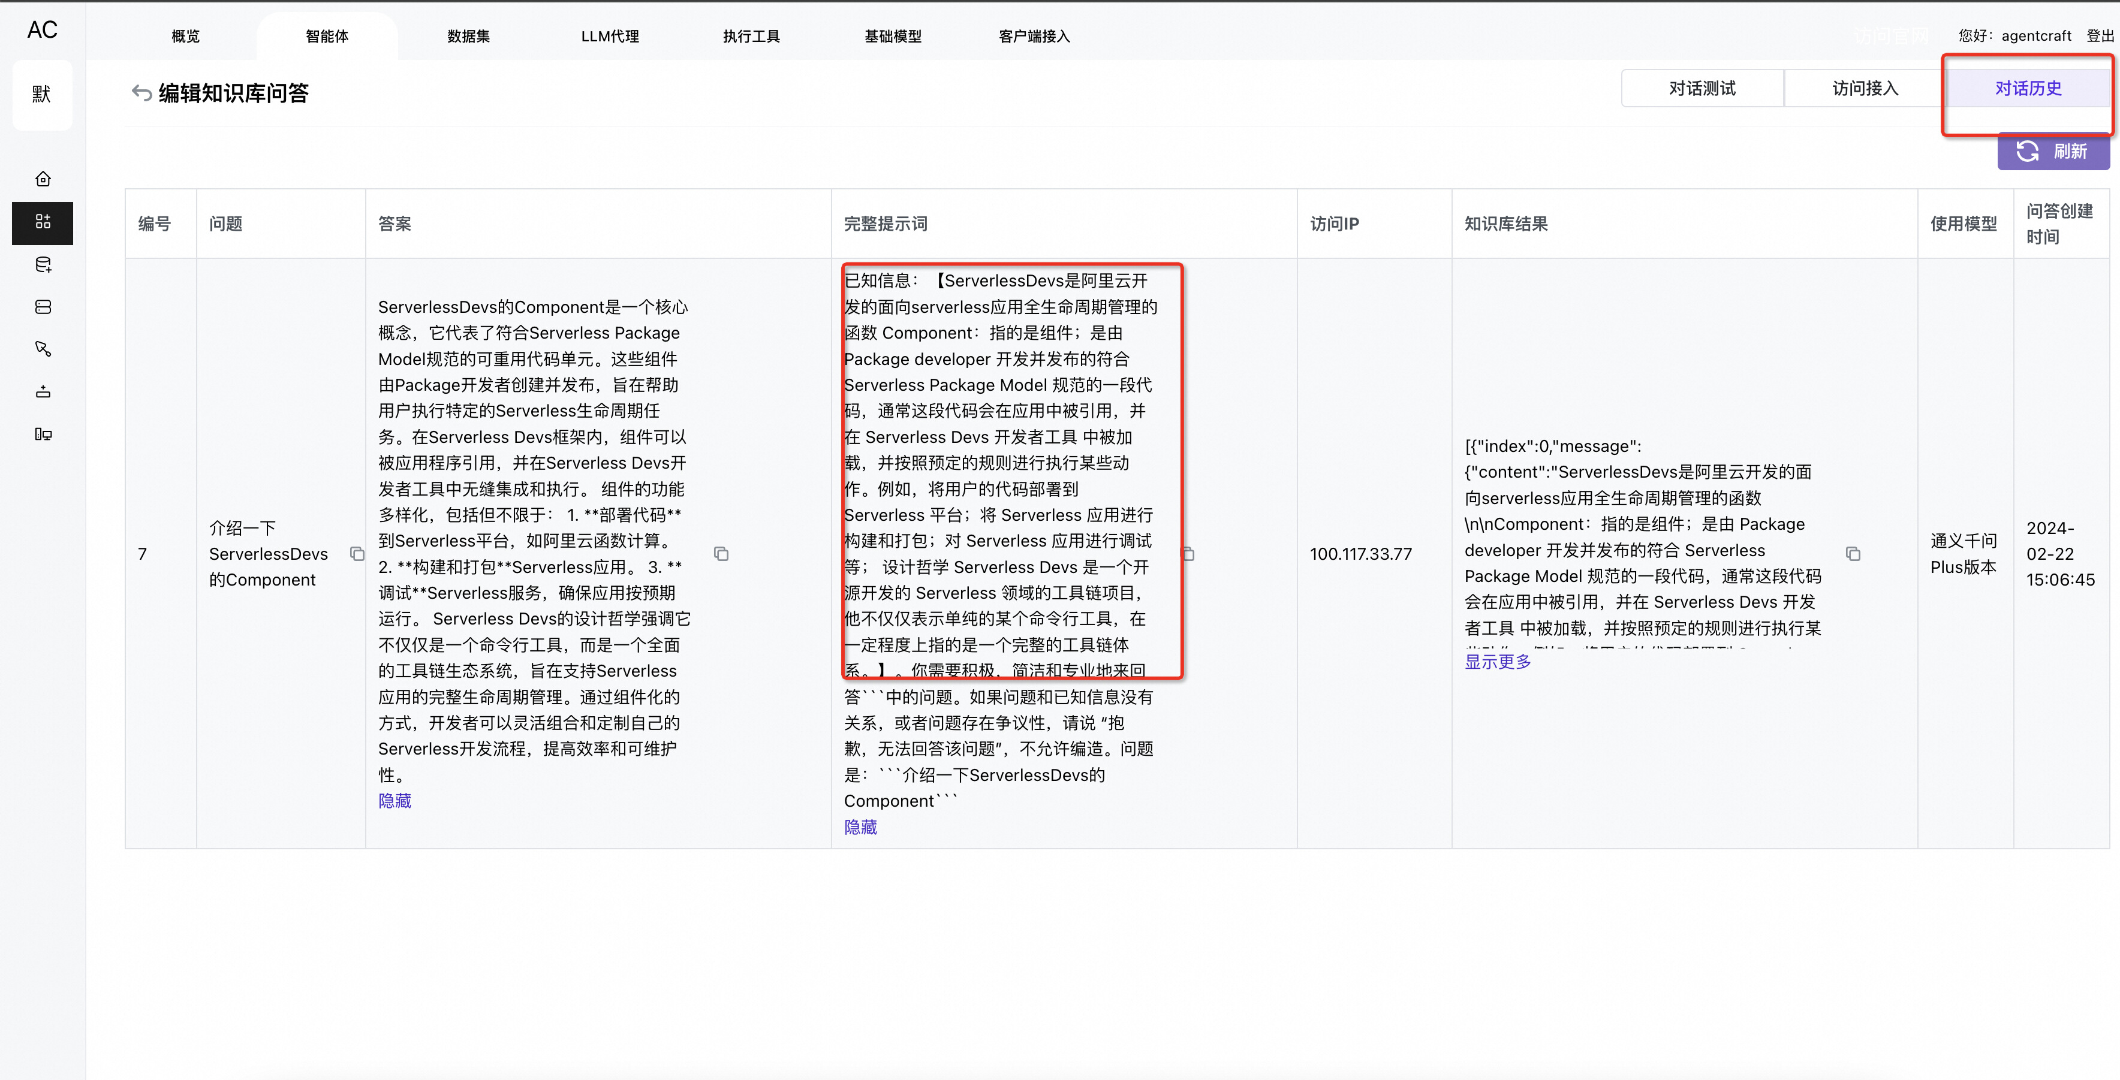Open the 默 workspace avatar tile
Image resolution: width=2120 pixels, height=1080 pixels.
tap(42, 95)
